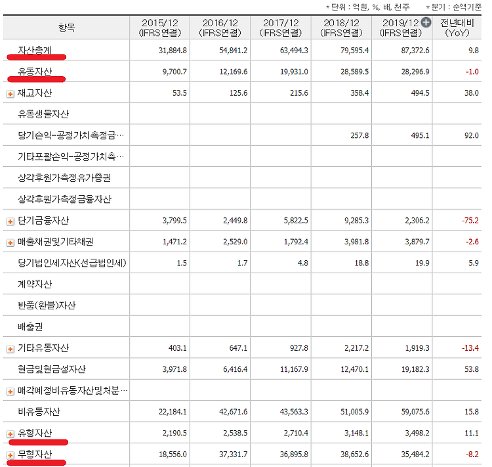This screenshot has height=467, width=492.
Task: Click the 87,372.6 total assets value
Action: (x=415, y=51)
